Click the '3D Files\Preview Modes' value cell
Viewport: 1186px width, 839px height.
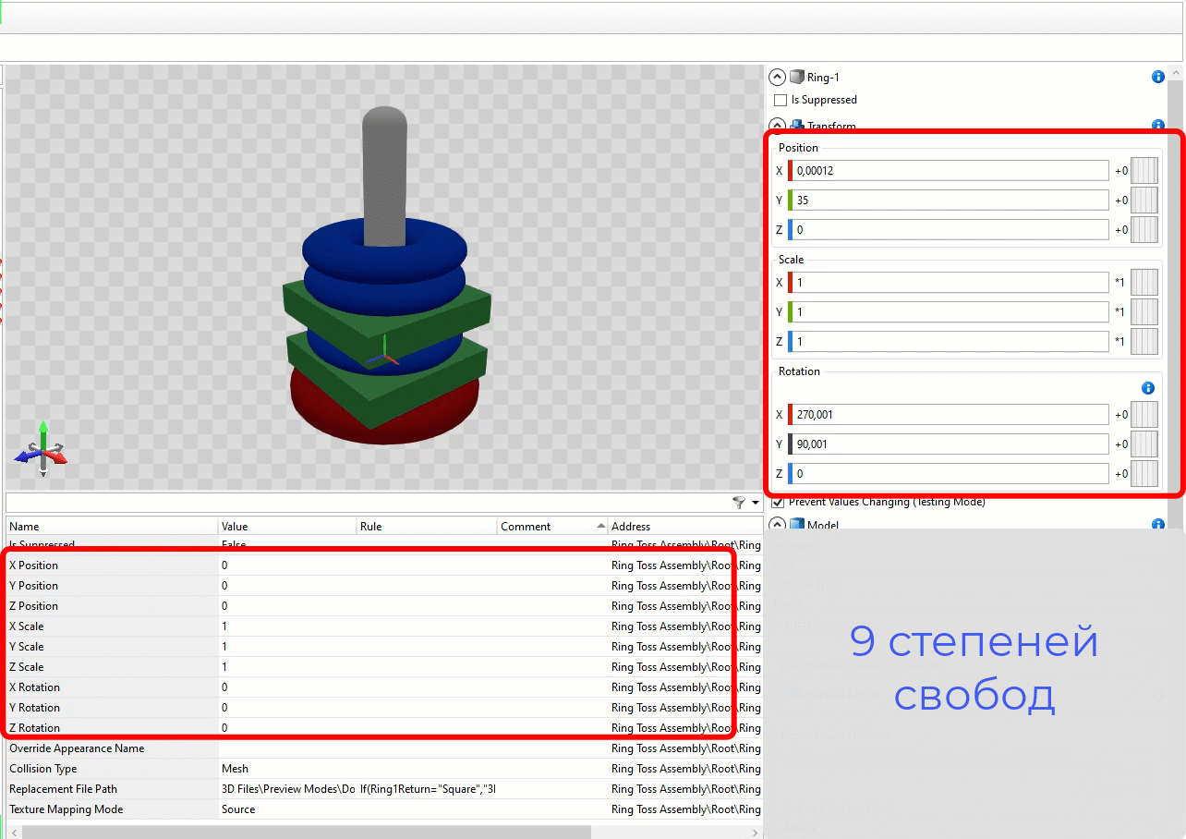287,789
